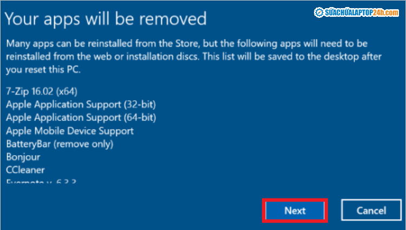Click the "Your apps will be removed" heading
This screenshot has height=230, width=406.
click(106, 19)
